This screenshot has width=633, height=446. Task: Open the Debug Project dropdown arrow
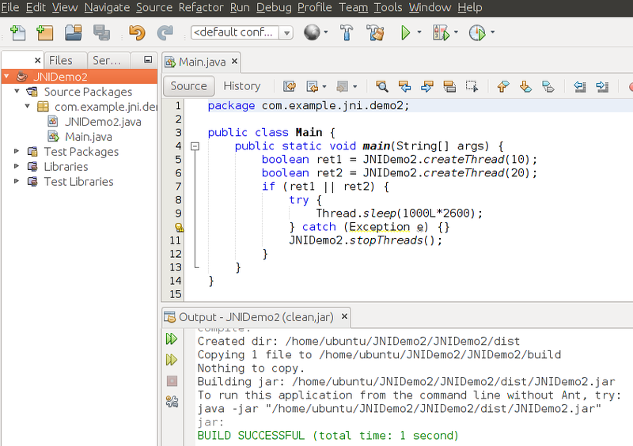[456, 32]
